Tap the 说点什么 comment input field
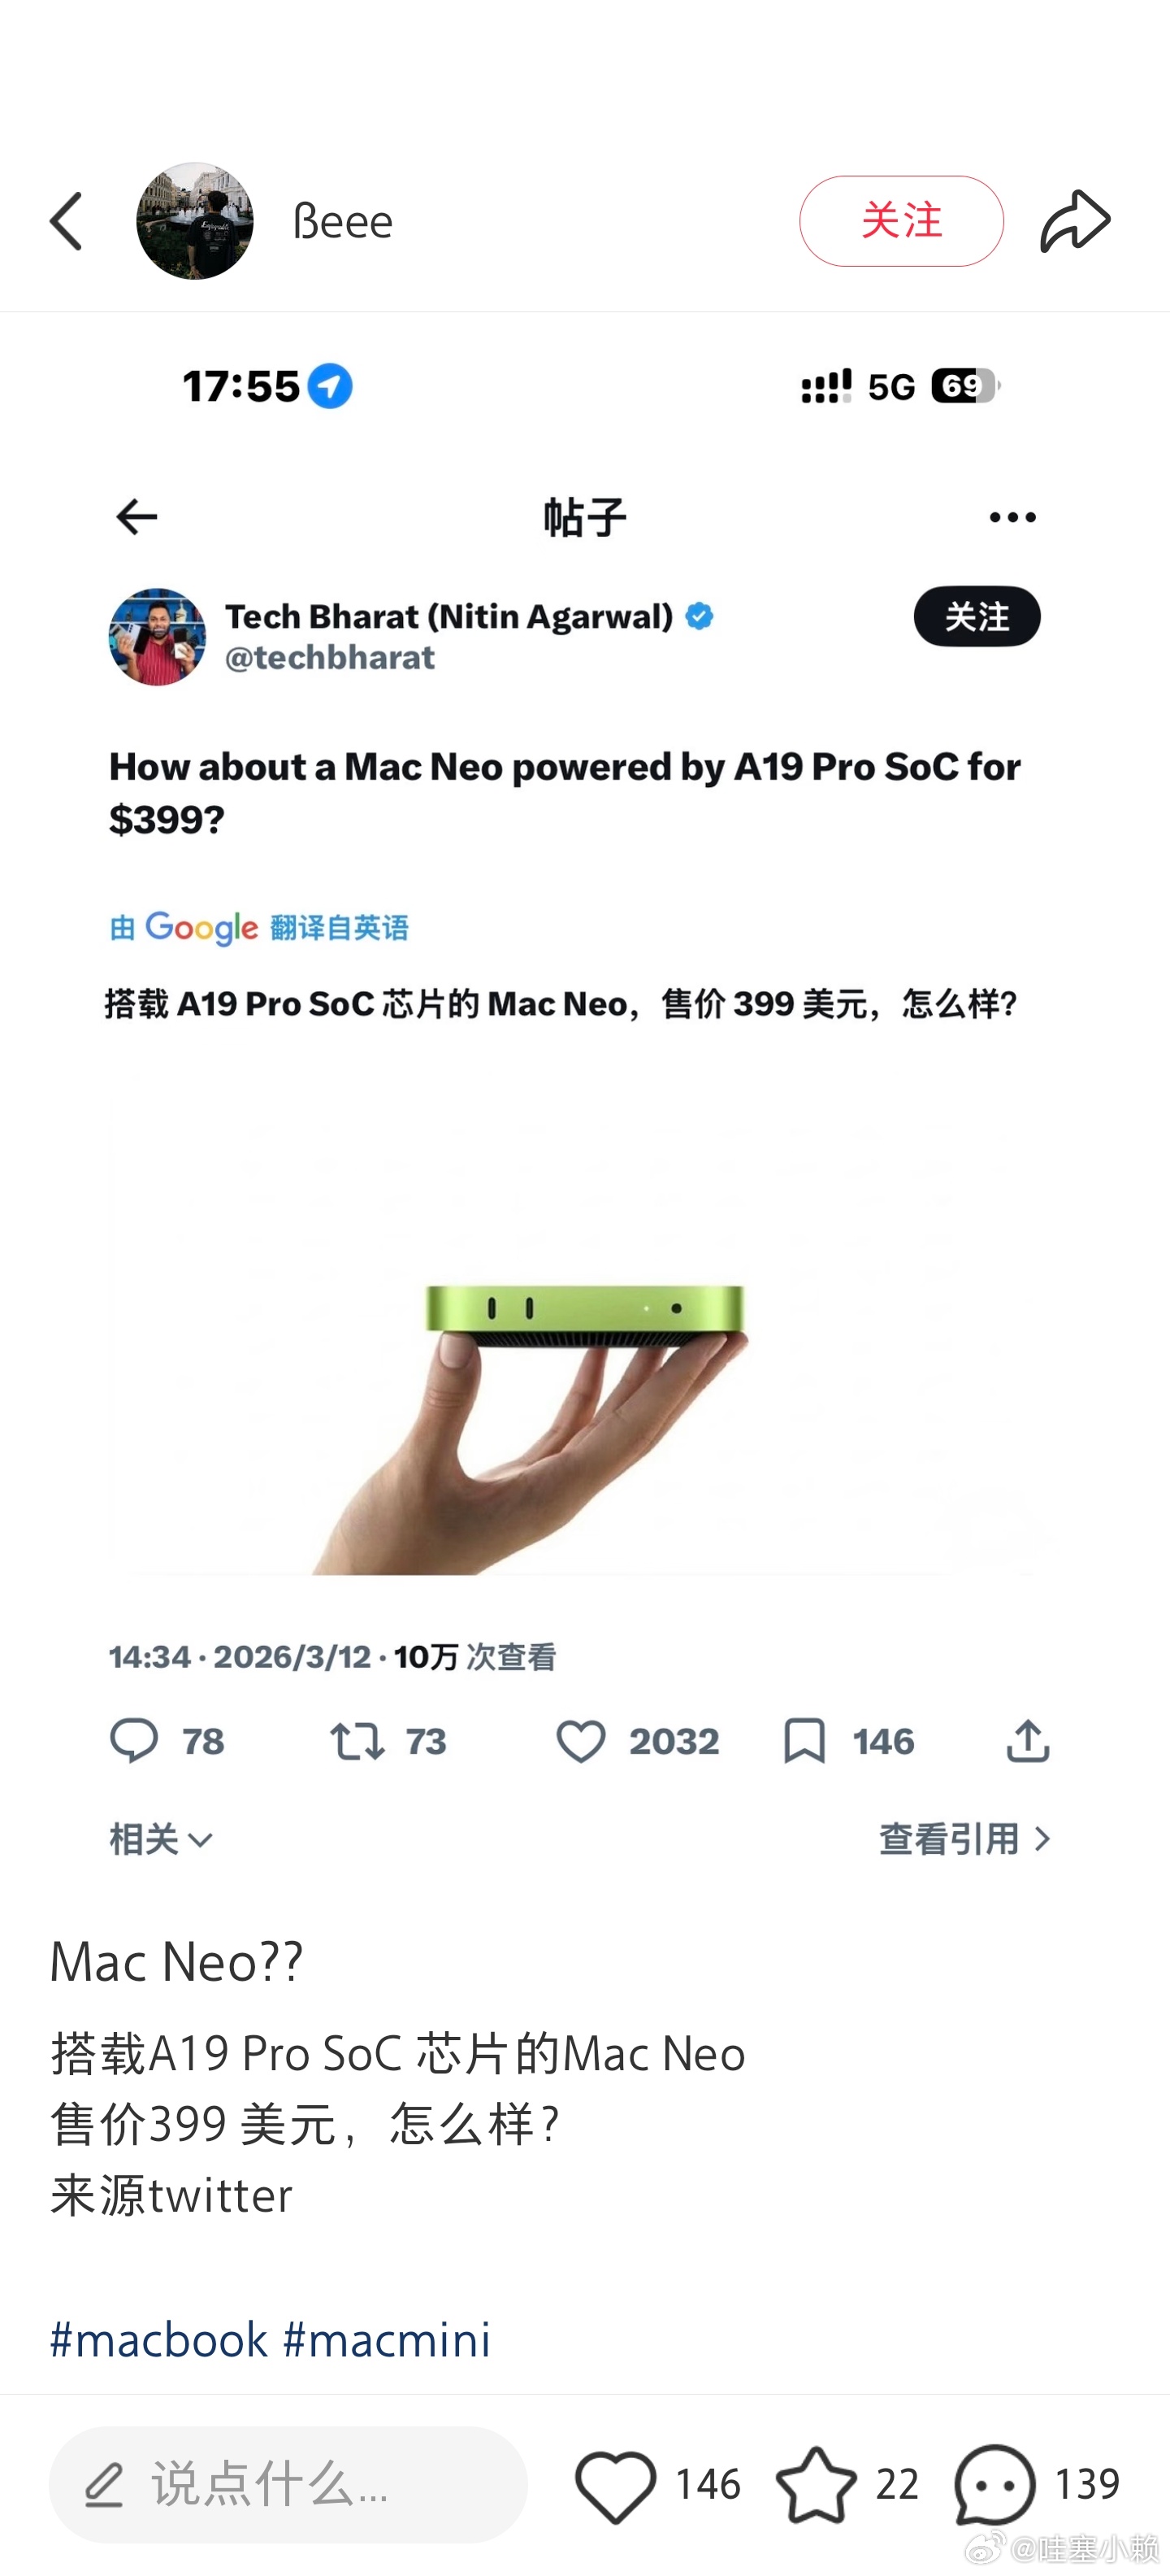Image resolution: width=1170 pixels, height=2576 pixels. [x=288, y=2484]
